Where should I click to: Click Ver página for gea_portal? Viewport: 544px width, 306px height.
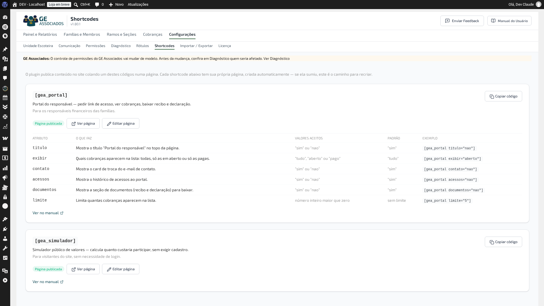[83, 124]
